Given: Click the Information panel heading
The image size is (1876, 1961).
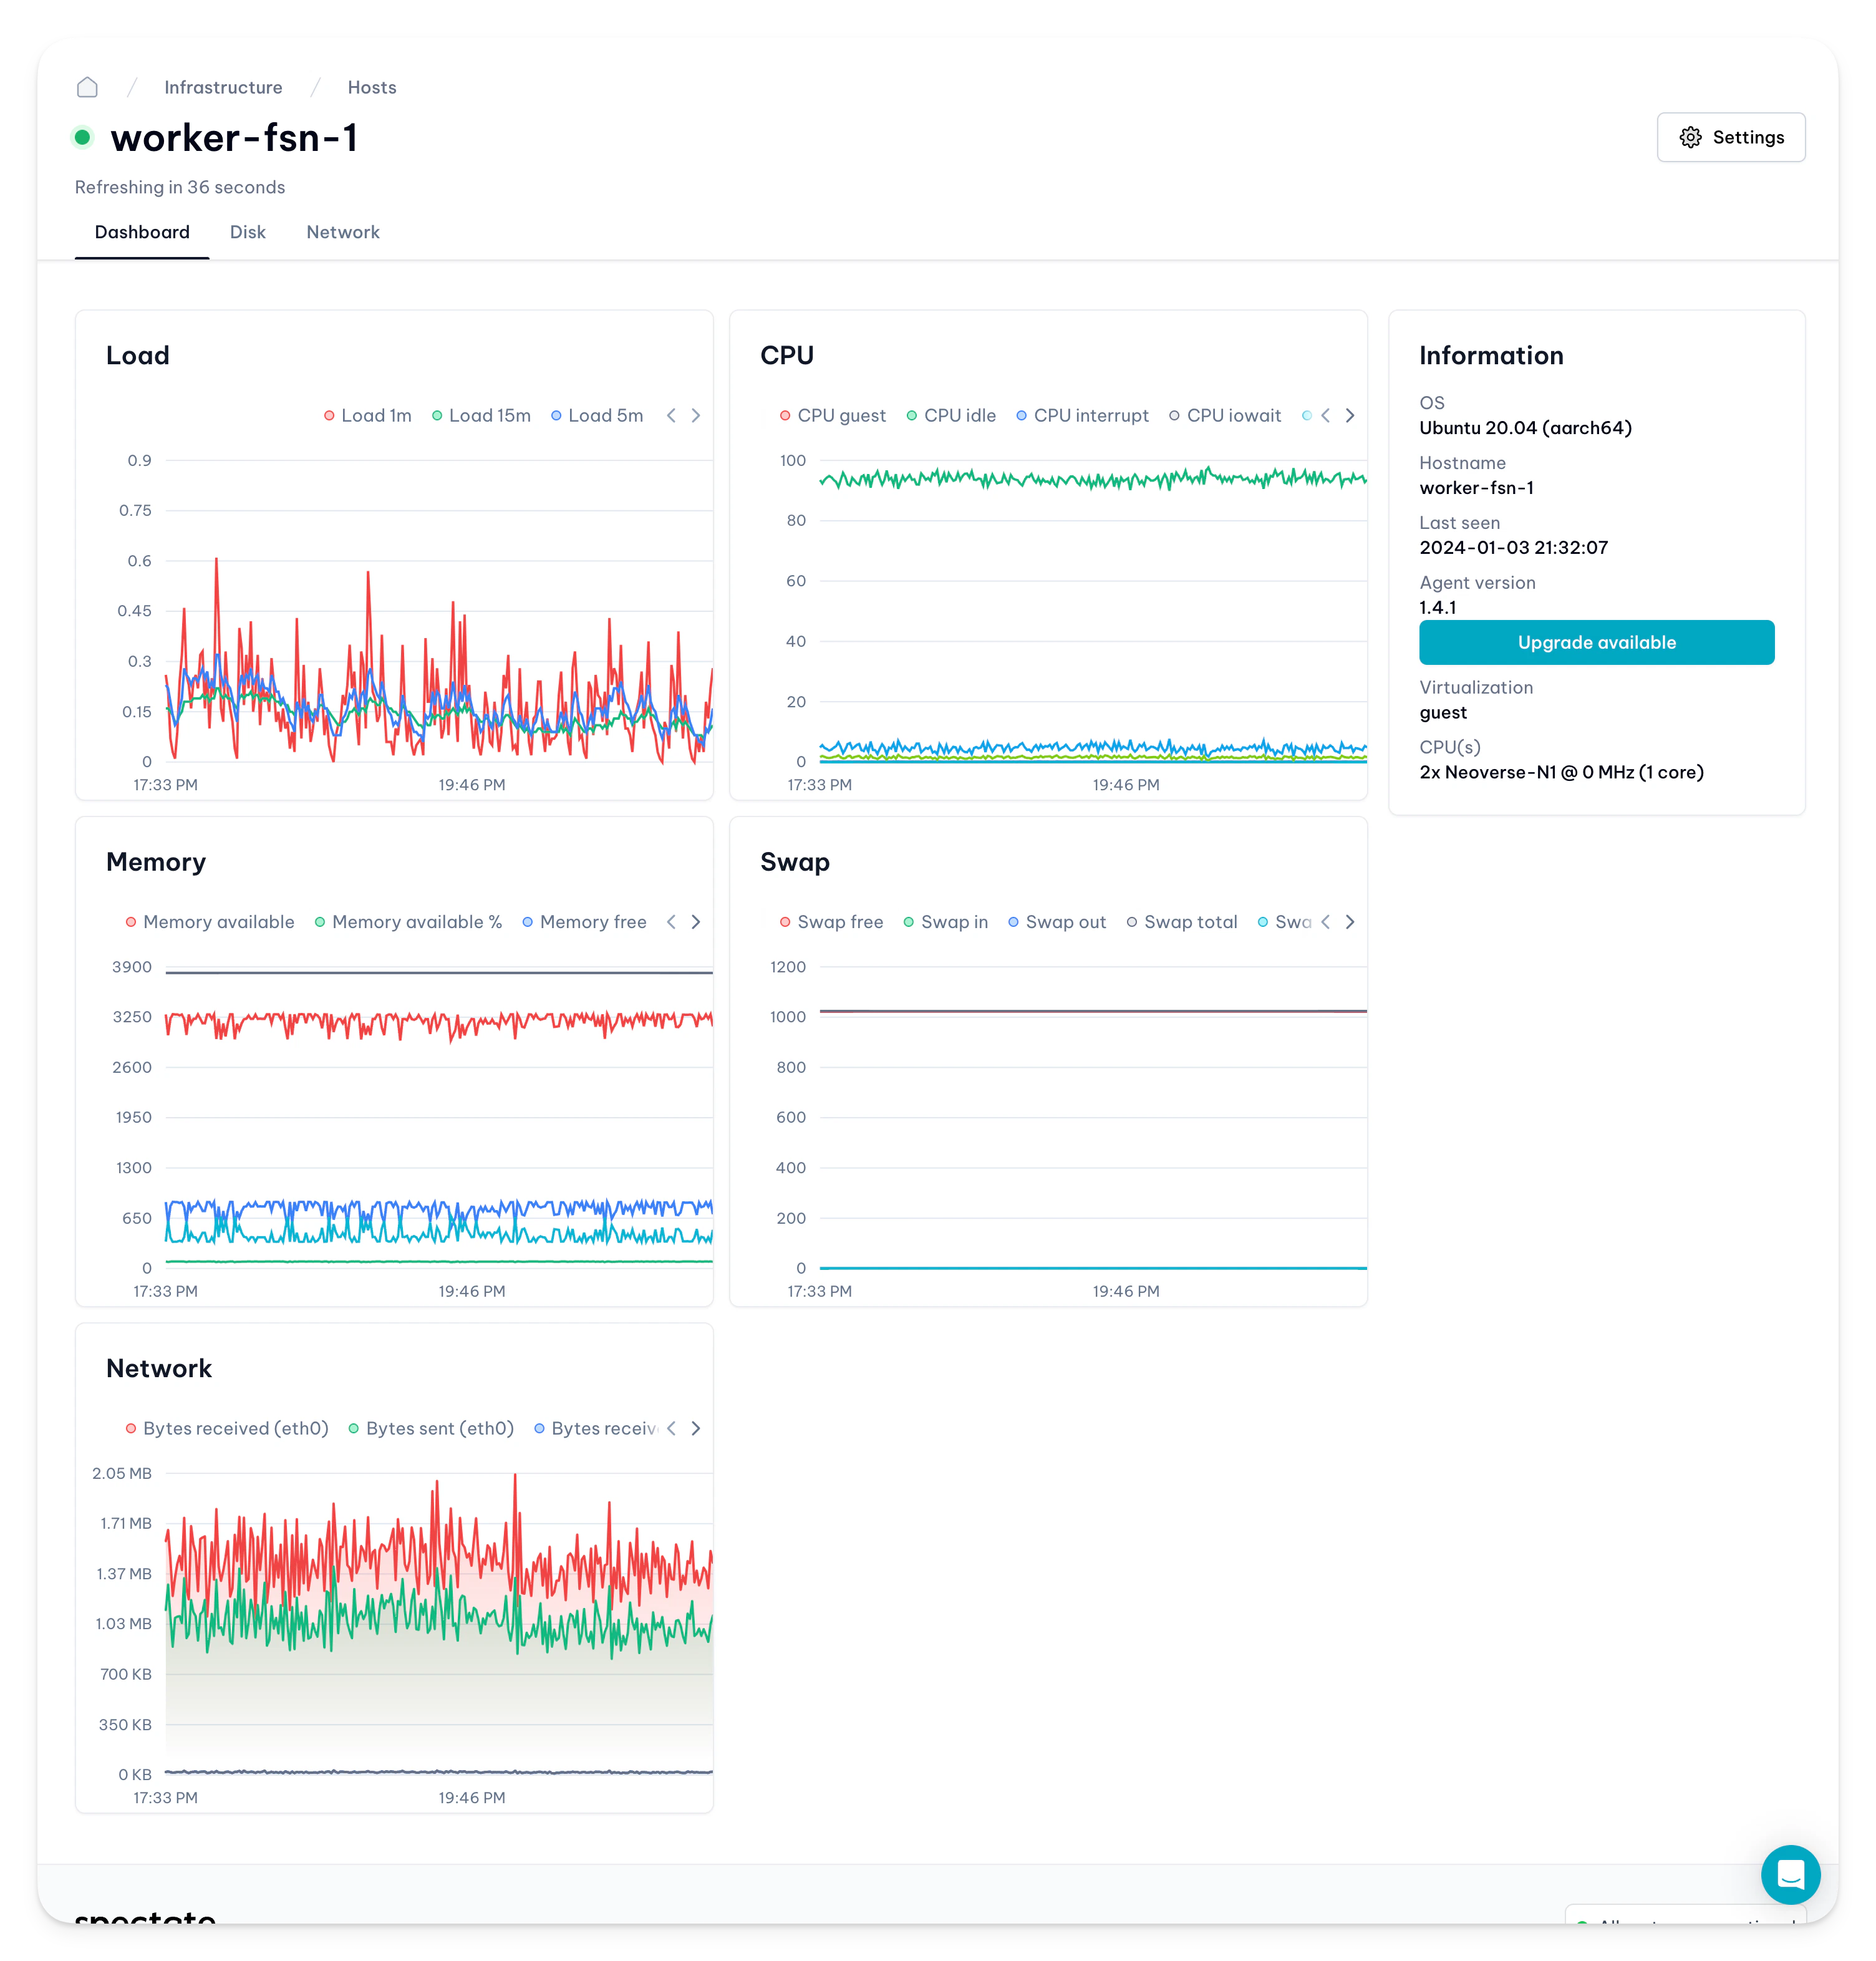Looking at the screenshot, I should coord(1491,355).
